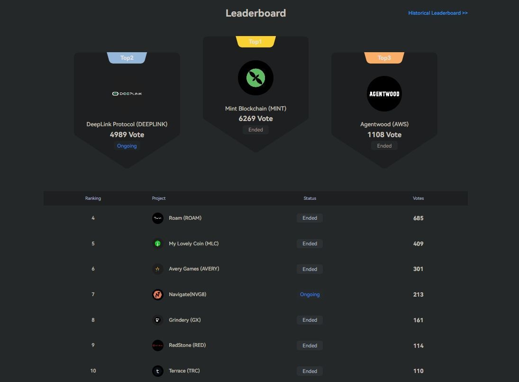The width and height of the screenshot is (519, 382).
Task: Click the vote count 301
Action: (419, 269)
